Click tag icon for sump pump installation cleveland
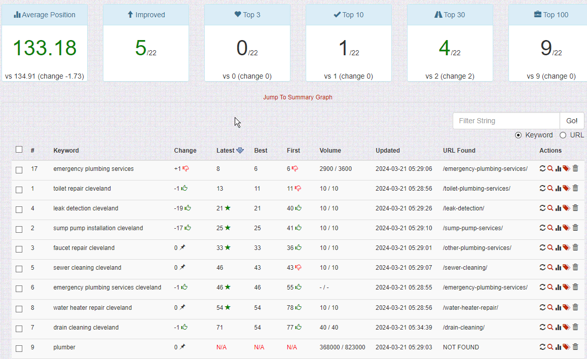The width and height of the screenshot is (587, 359). click(x=566, y=228)
